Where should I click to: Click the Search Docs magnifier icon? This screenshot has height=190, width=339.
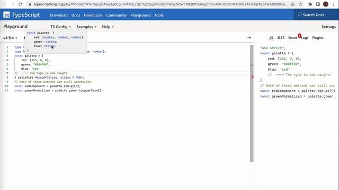click(299, 15)
